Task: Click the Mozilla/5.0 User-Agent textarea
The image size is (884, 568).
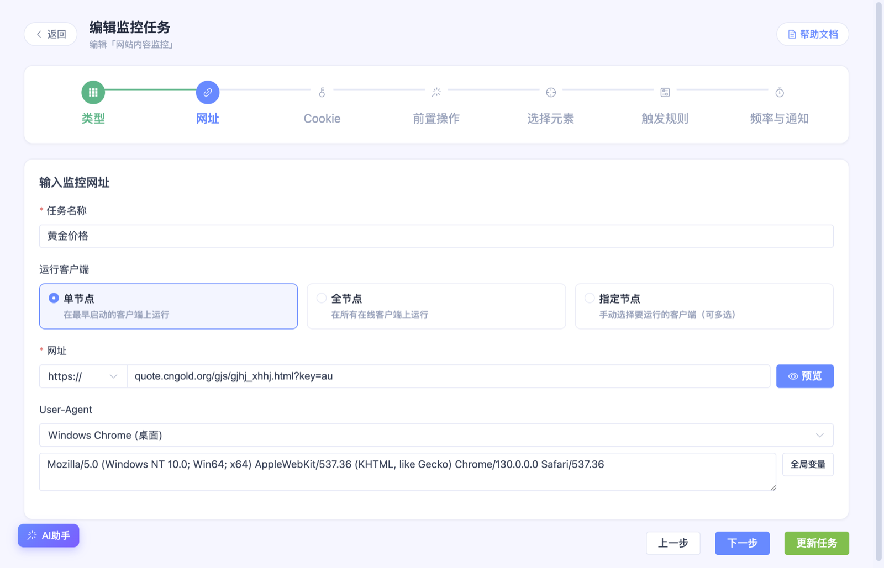Action: pyautogui.click(x=408, y=472)
